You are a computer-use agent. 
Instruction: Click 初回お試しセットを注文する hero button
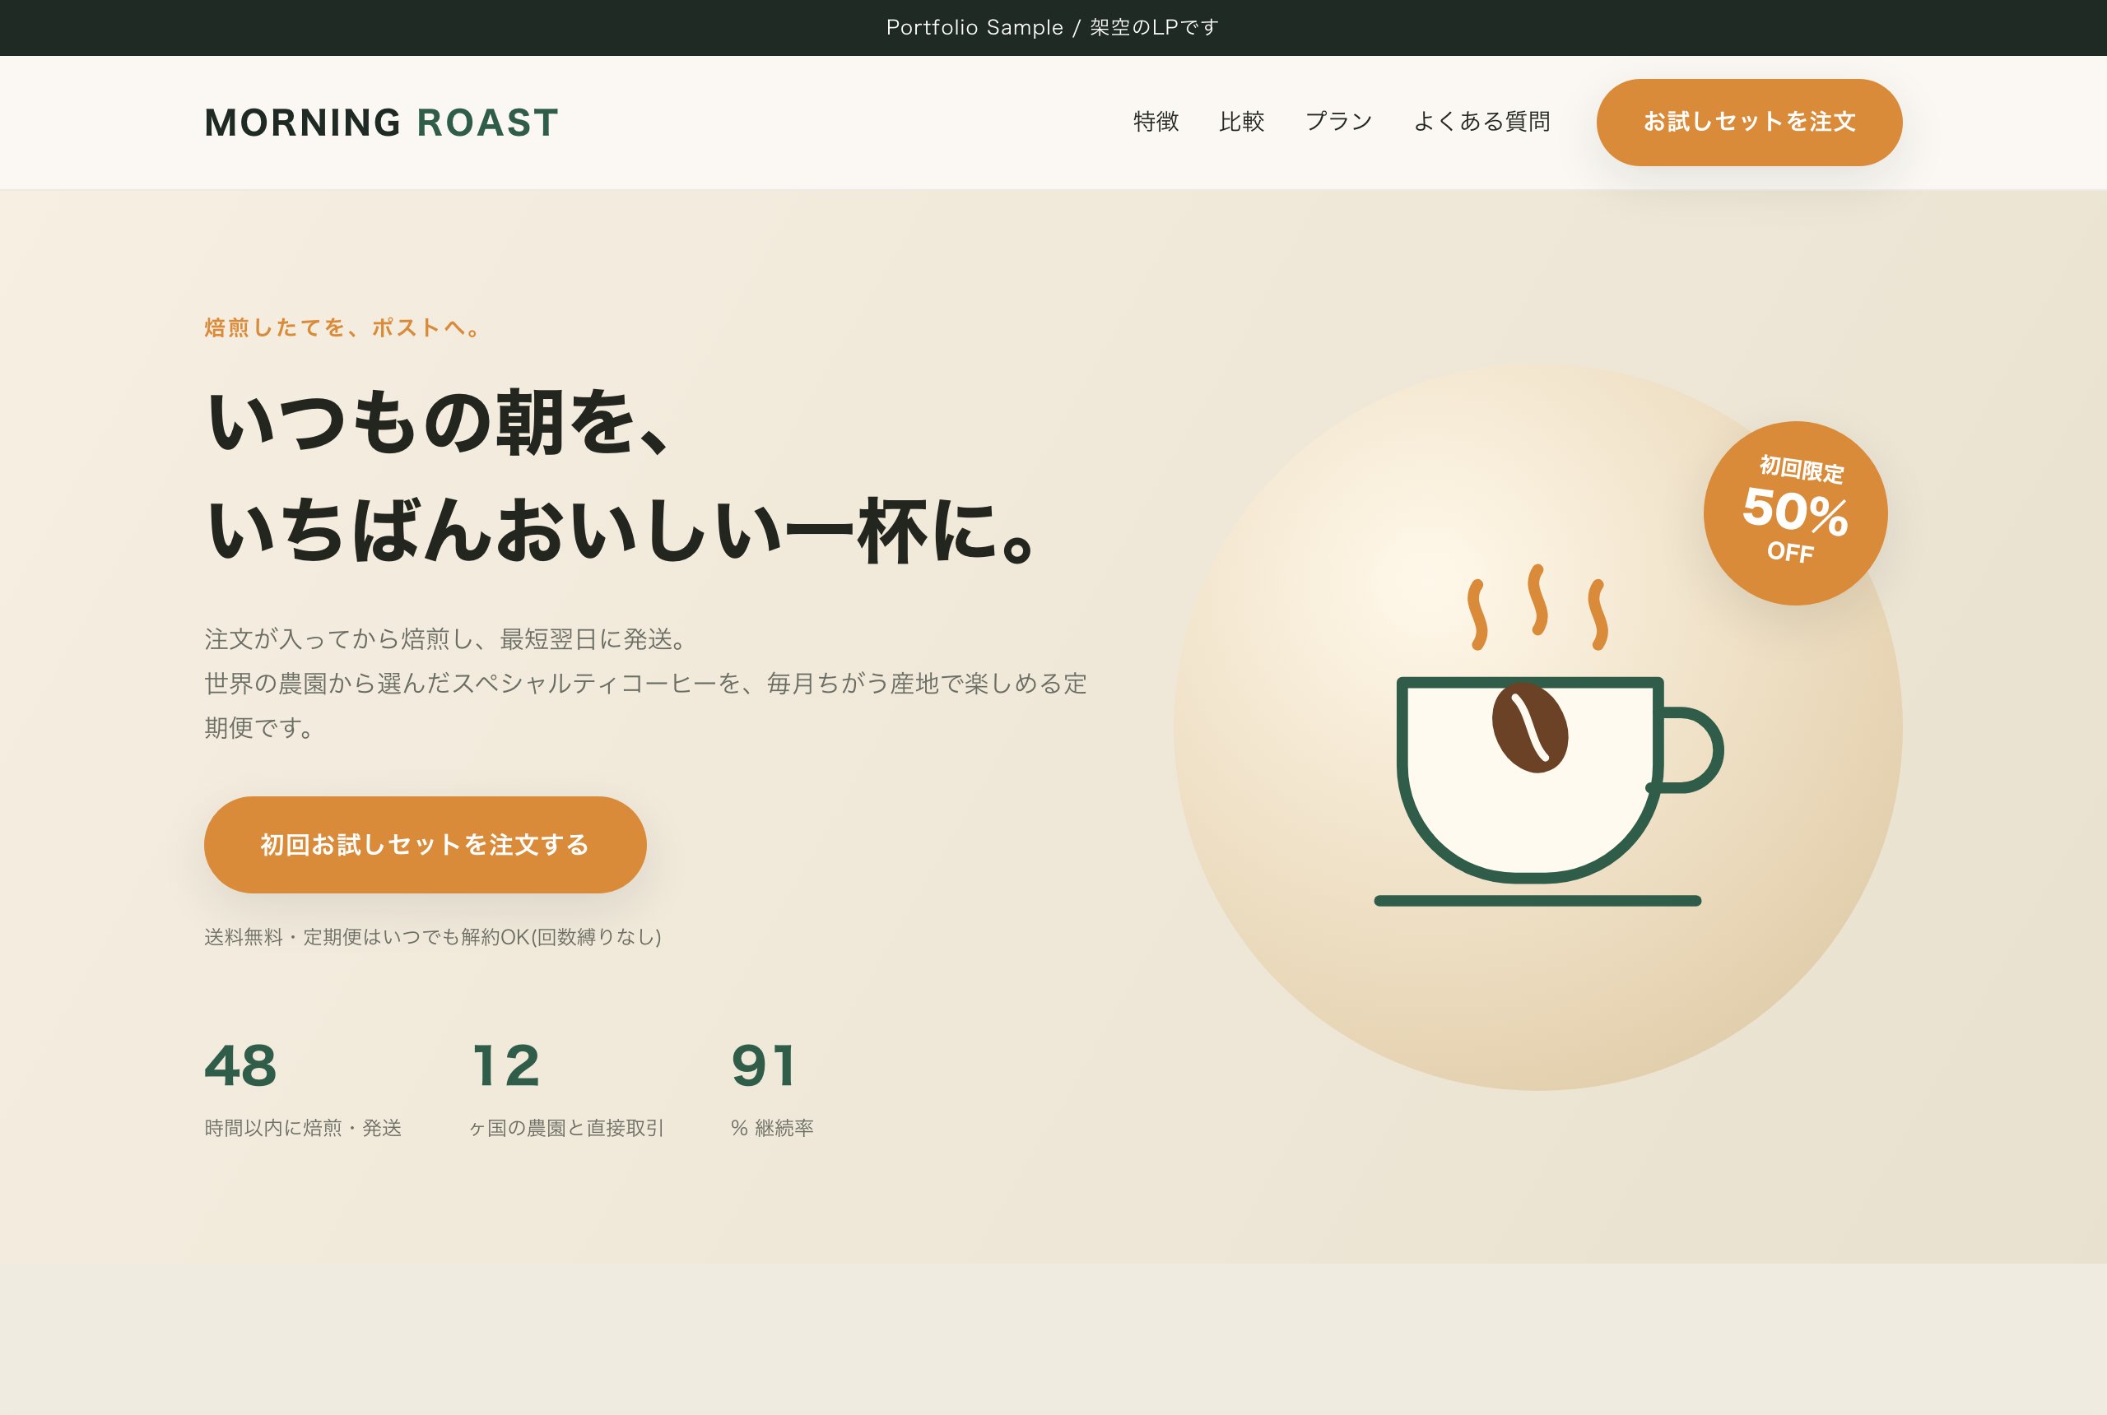[426, 845]
